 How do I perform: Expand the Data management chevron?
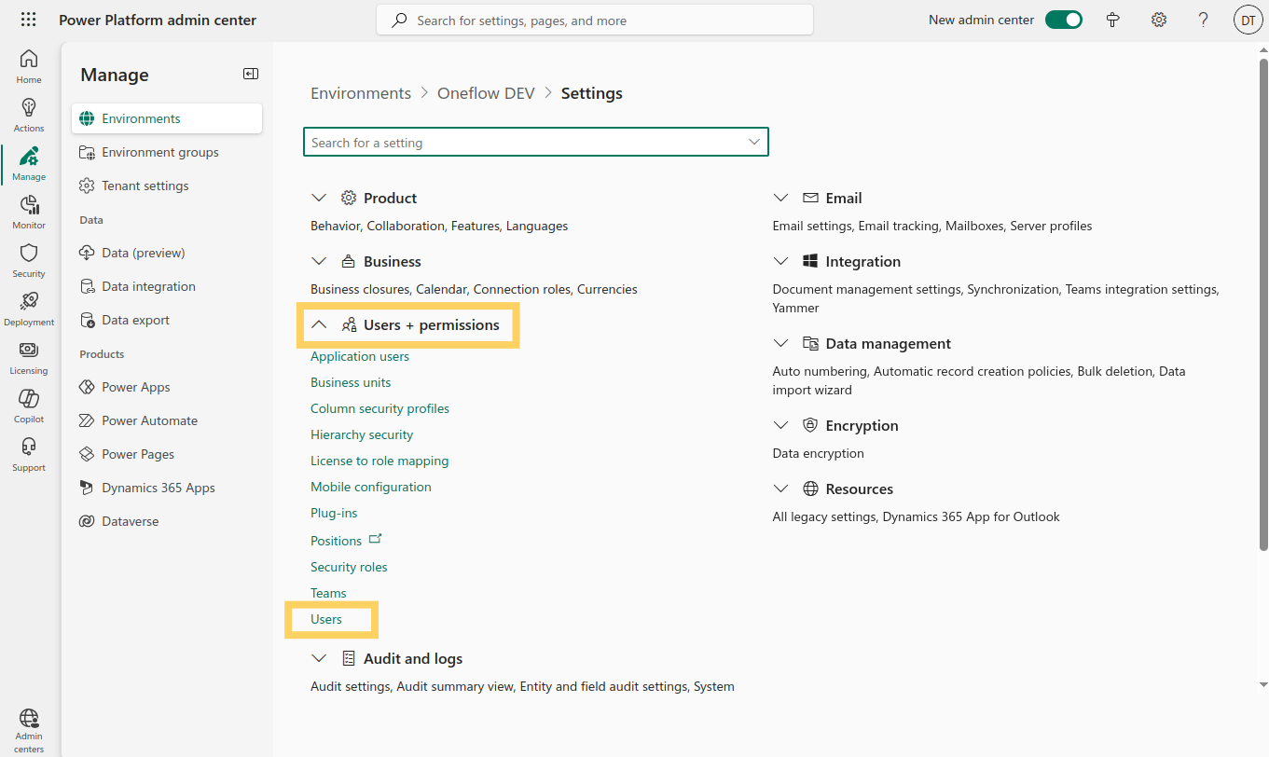[780, 343]
